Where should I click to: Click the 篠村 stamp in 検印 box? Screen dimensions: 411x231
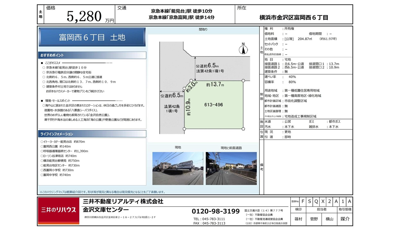tap(298, 219)
